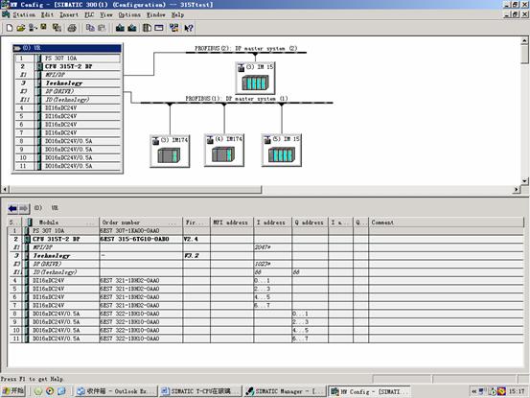The image size is (530, 398).
Task: Select the (3) IM174 station icon
Action: 170,151
